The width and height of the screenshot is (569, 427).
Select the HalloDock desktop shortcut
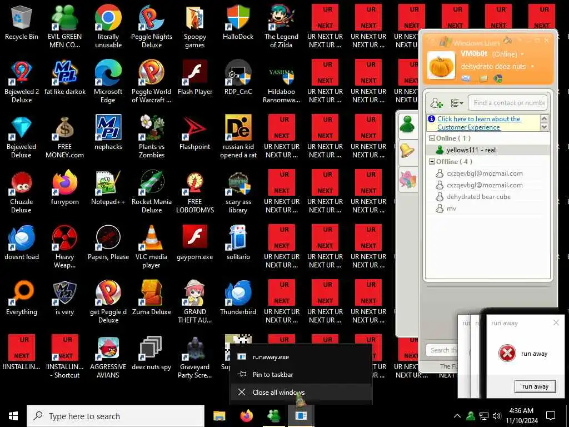pos(238,22)
